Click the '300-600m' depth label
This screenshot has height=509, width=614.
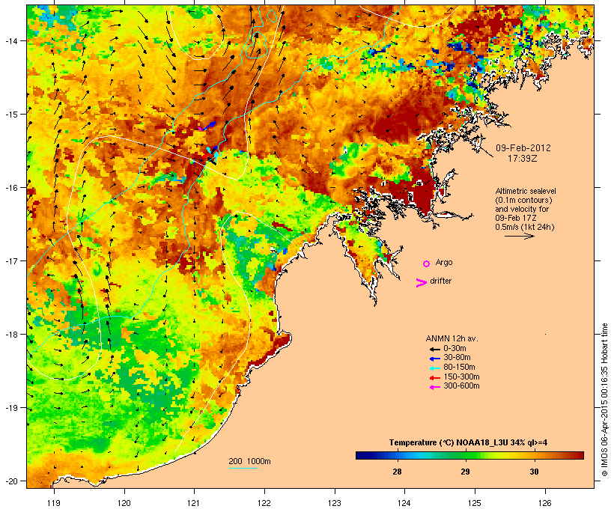pyautogui.click(x=461, y=386)
